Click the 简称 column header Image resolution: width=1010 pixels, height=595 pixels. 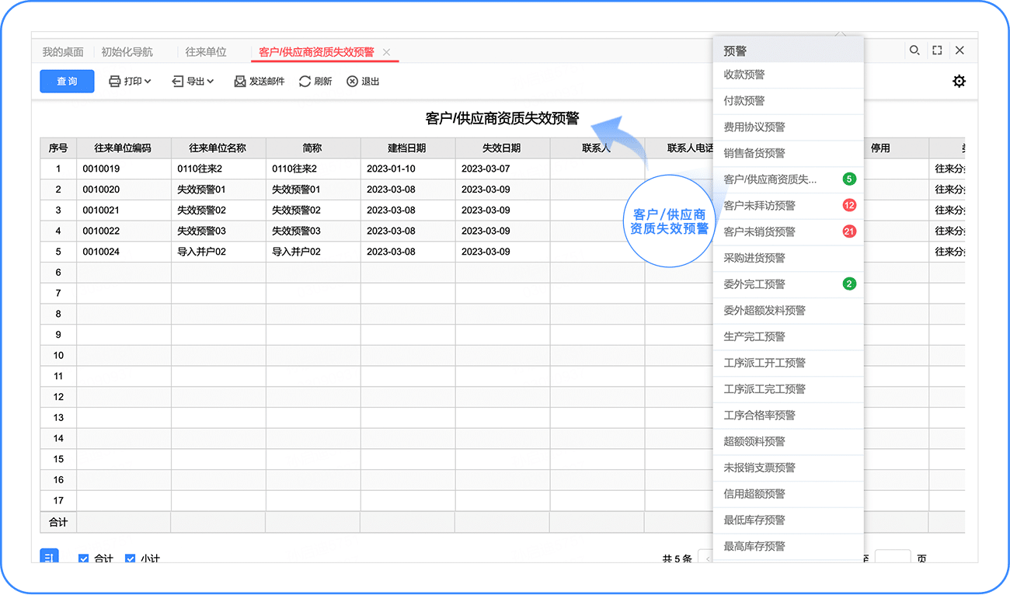313,148
